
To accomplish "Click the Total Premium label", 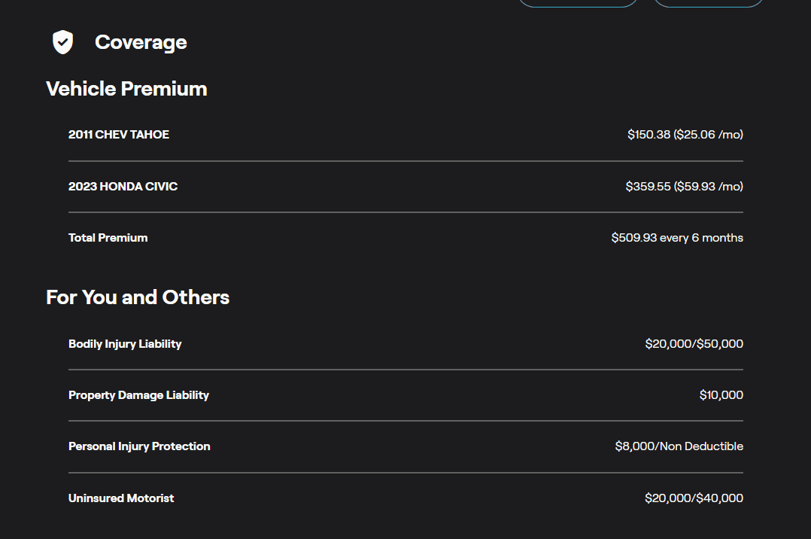I will [x=108, y=238].
